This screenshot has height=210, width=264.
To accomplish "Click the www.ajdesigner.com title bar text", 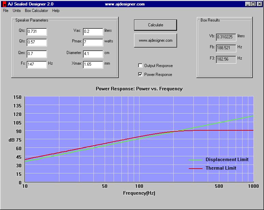I will point(125,4).
